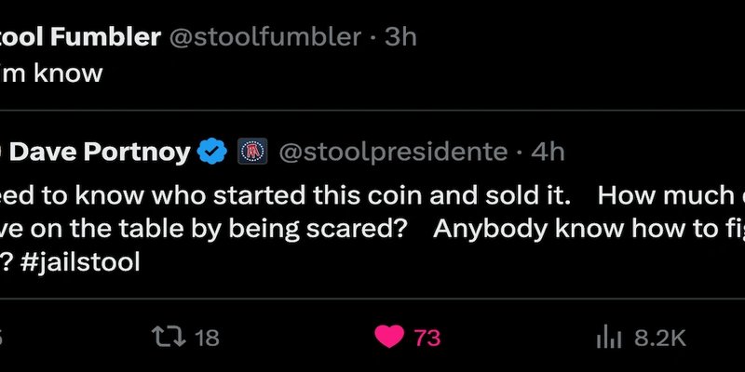Click the 8.2K views count

click(660, 338)
